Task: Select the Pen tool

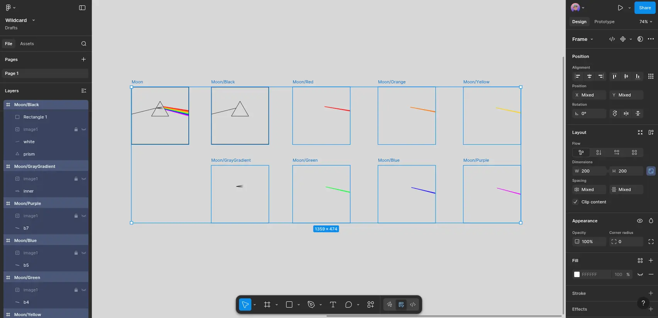Action: pyautogui.click(x=311, y=304)
